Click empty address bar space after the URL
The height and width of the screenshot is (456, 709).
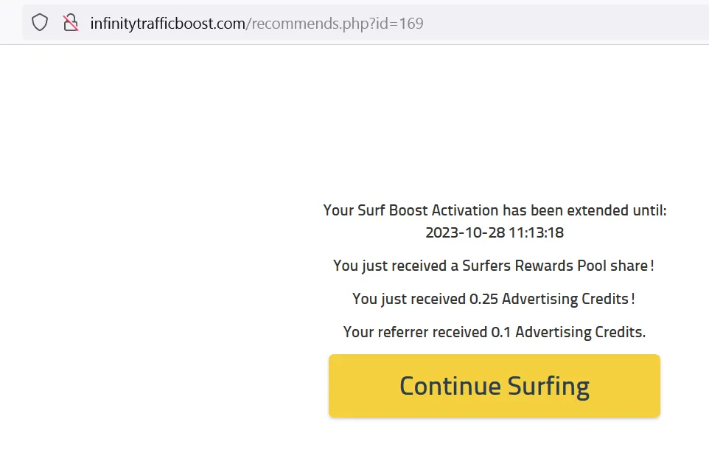point(560,24)
